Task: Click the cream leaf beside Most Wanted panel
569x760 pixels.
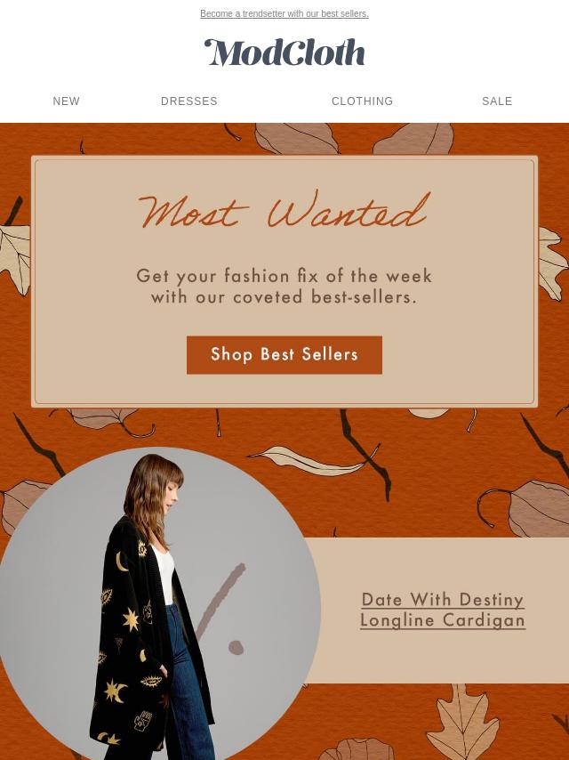Action: 15,259
